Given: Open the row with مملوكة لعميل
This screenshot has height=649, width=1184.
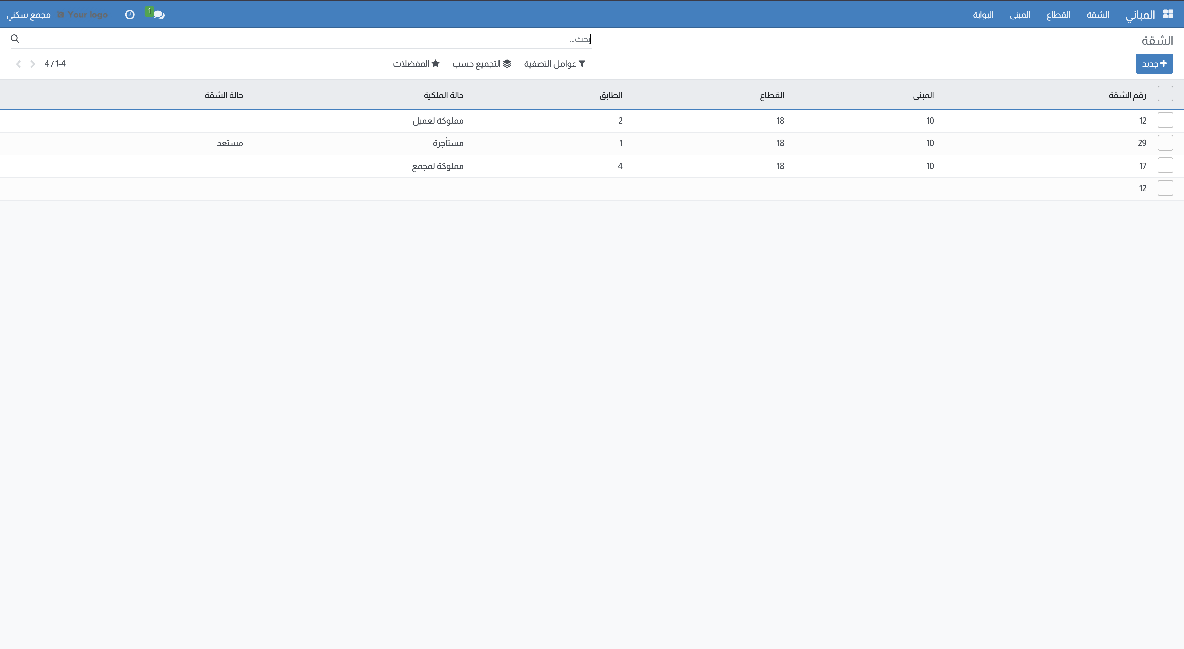Looking at the screenshot, I should 592,121.
